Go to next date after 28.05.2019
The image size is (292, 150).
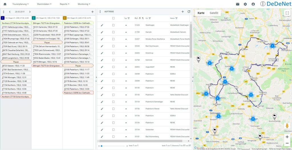[29, 12]
